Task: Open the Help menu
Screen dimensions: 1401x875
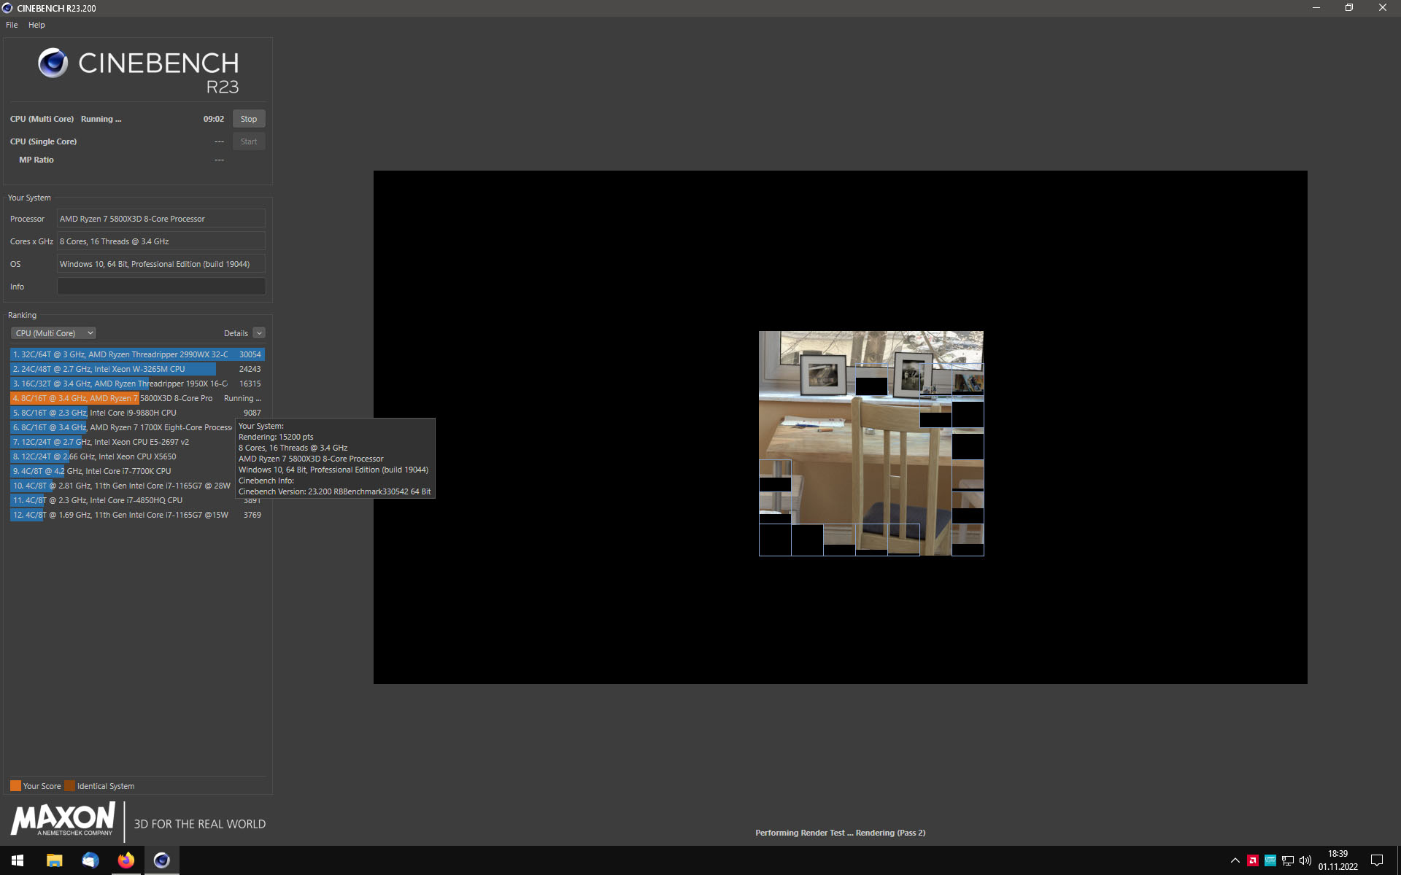Action: (36, 25)
